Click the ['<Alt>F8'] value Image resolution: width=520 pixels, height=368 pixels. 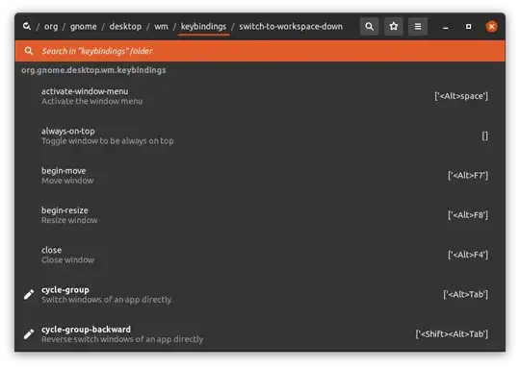[468, 215]
